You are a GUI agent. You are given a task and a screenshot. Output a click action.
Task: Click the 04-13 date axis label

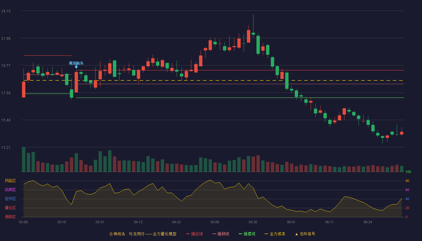[x=138, y=222]
